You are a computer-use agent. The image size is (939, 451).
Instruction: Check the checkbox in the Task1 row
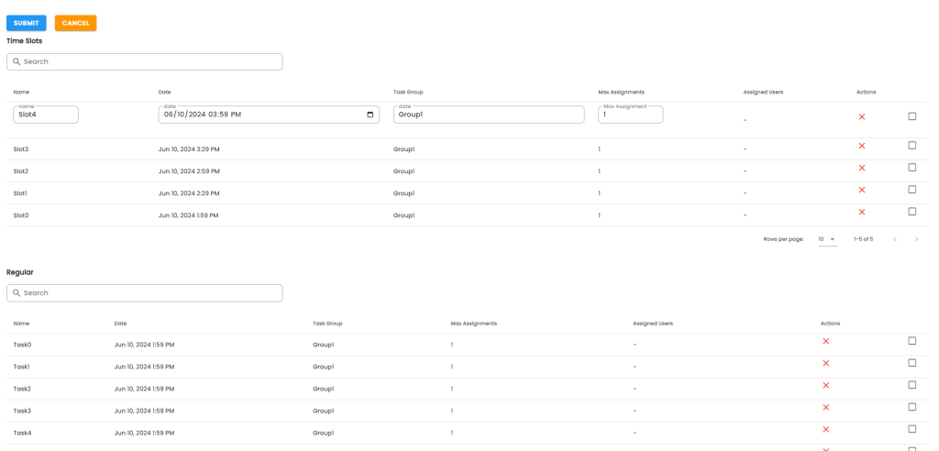[x=911, y=363]
